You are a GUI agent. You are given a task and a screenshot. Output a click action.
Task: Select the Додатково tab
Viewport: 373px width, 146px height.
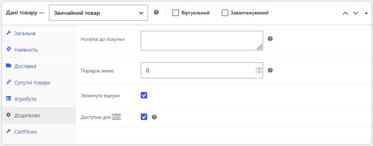[x=39, y=115]
